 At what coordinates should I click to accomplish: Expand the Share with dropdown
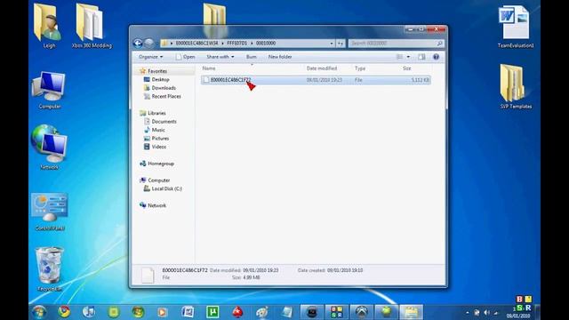tap(220, 57)
